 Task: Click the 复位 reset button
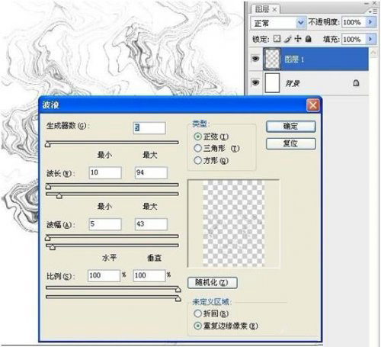pos(291,143)
